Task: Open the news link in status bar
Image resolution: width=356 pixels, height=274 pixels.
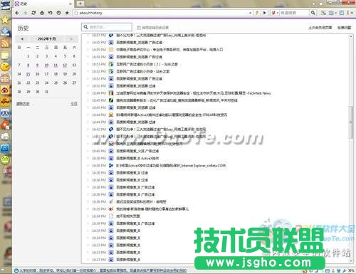Action: pos(103,270)
